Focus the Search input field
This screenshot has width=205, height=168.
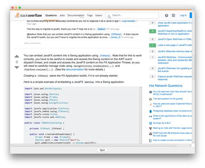(132, 15)
